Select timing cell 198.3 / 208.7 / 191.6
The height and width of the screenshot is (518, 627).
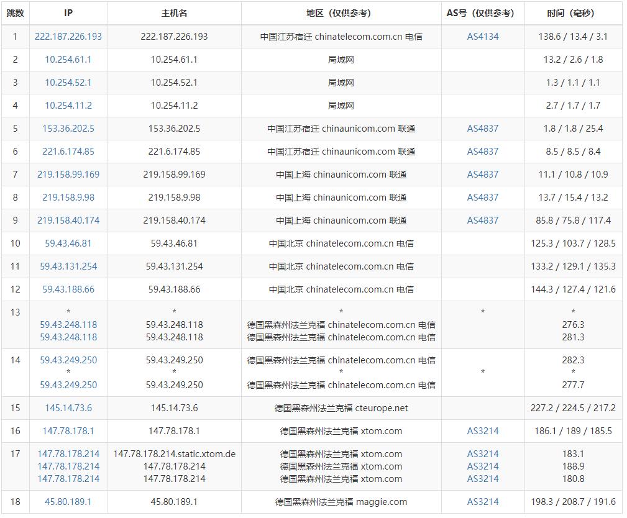tap(574, 502)
